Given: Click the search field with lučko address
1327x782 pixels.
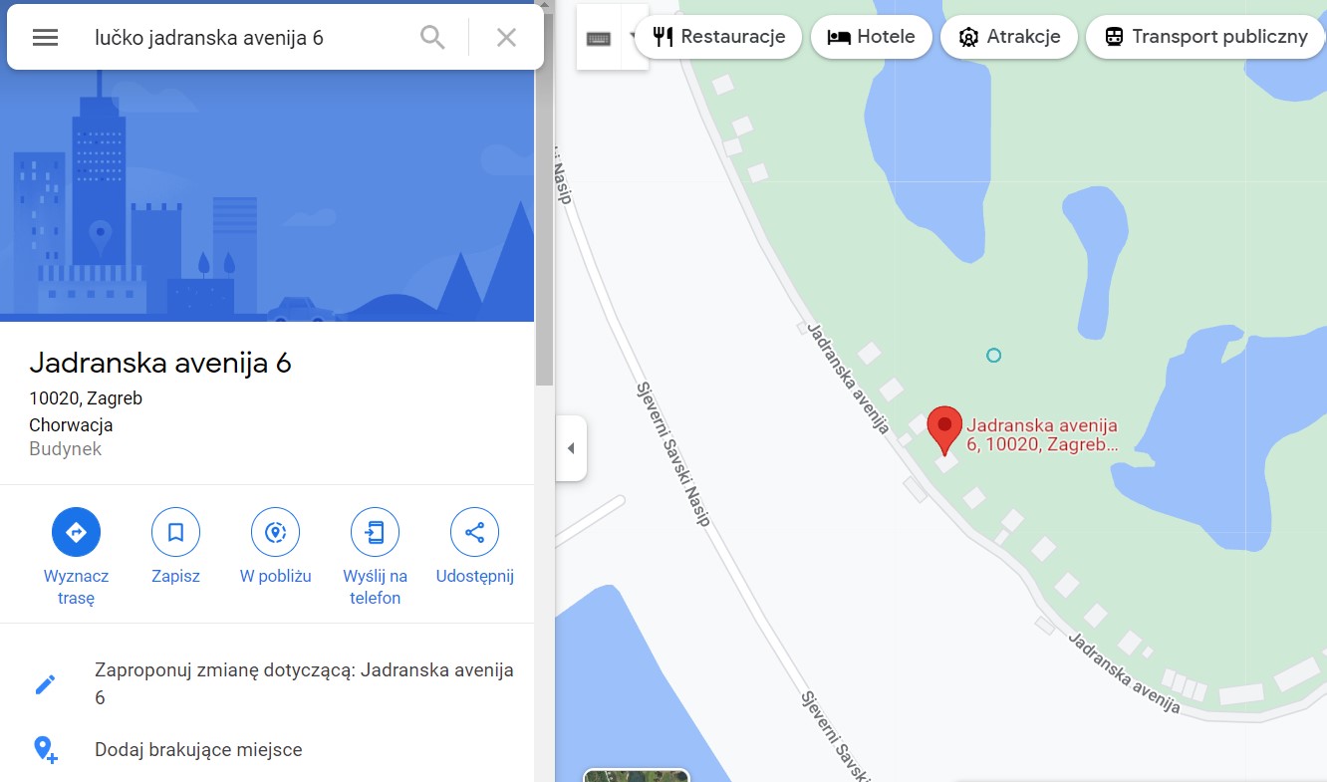Looking at the screenshot, I should 249,38.
